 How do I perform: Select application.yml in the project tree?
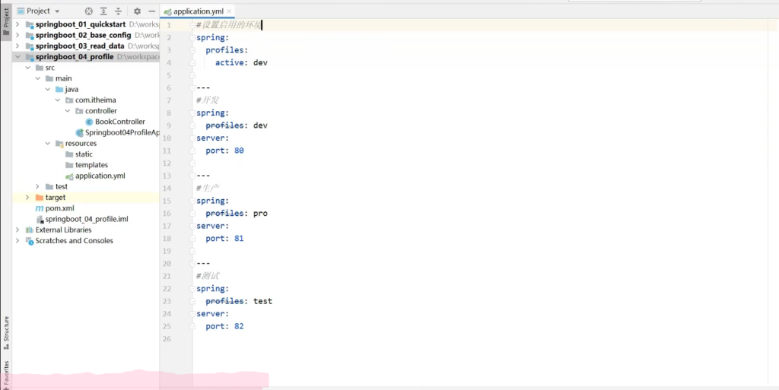click(x=100, y=176)
